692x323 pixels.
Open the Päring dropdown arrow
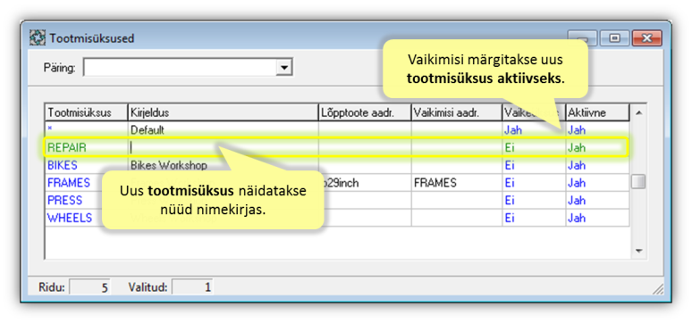(x=283, y=68)
